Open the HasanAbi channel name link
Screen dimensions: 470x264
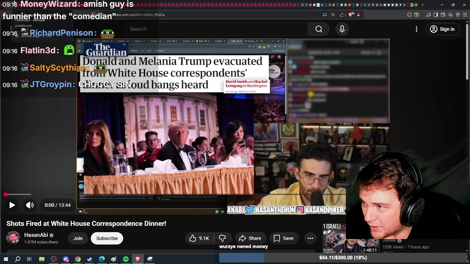tap(36, 235)
